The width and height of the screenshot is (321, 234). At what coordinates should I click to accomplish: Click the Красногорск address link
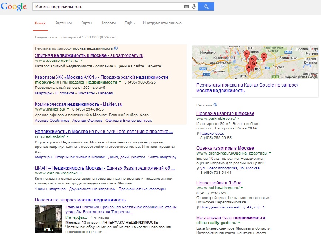pos(212,133)
